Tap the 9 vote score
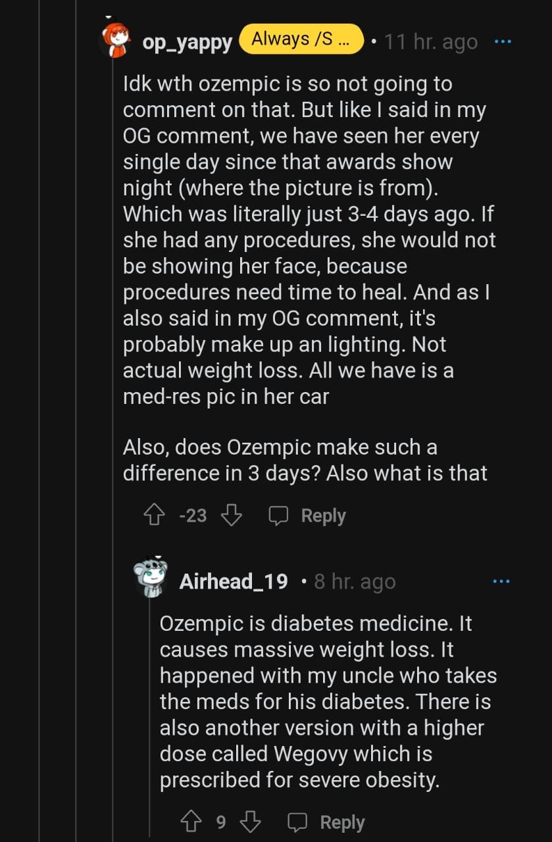This screenshot has width=552, height=842. point(221,822)
